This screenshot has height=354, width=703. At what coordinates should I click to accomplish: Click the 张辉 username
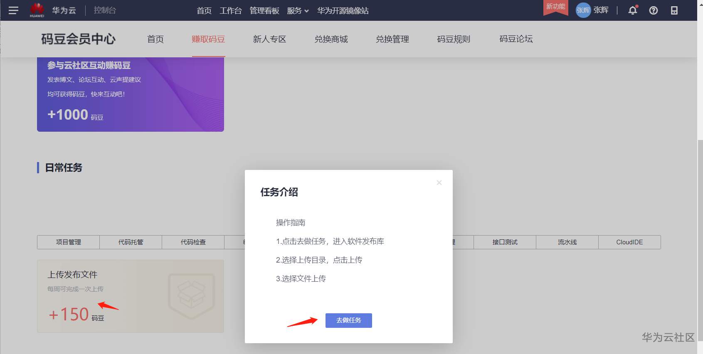[x=601, y=10]
